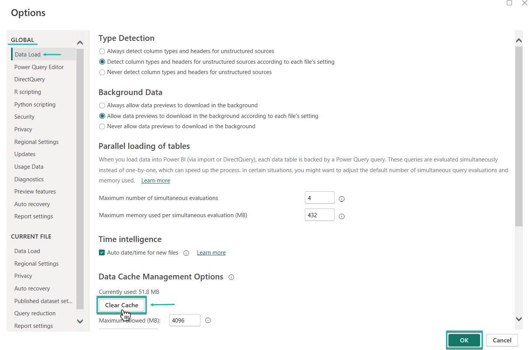Click info icon beside maximum memory field
The image size is (529, 350).
342,216
